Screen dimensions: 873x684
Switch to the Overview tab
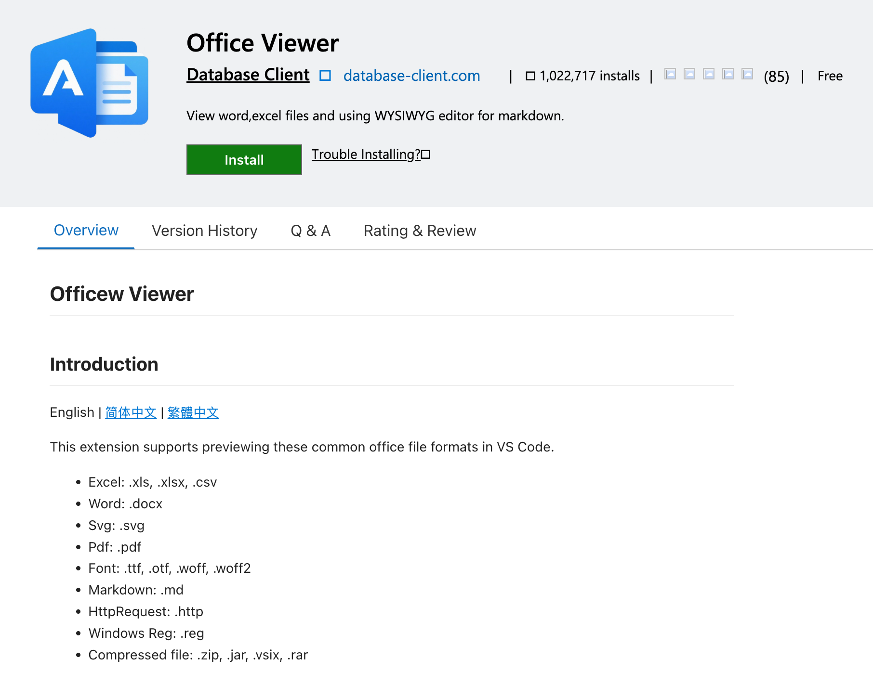(x=86, y=231)
